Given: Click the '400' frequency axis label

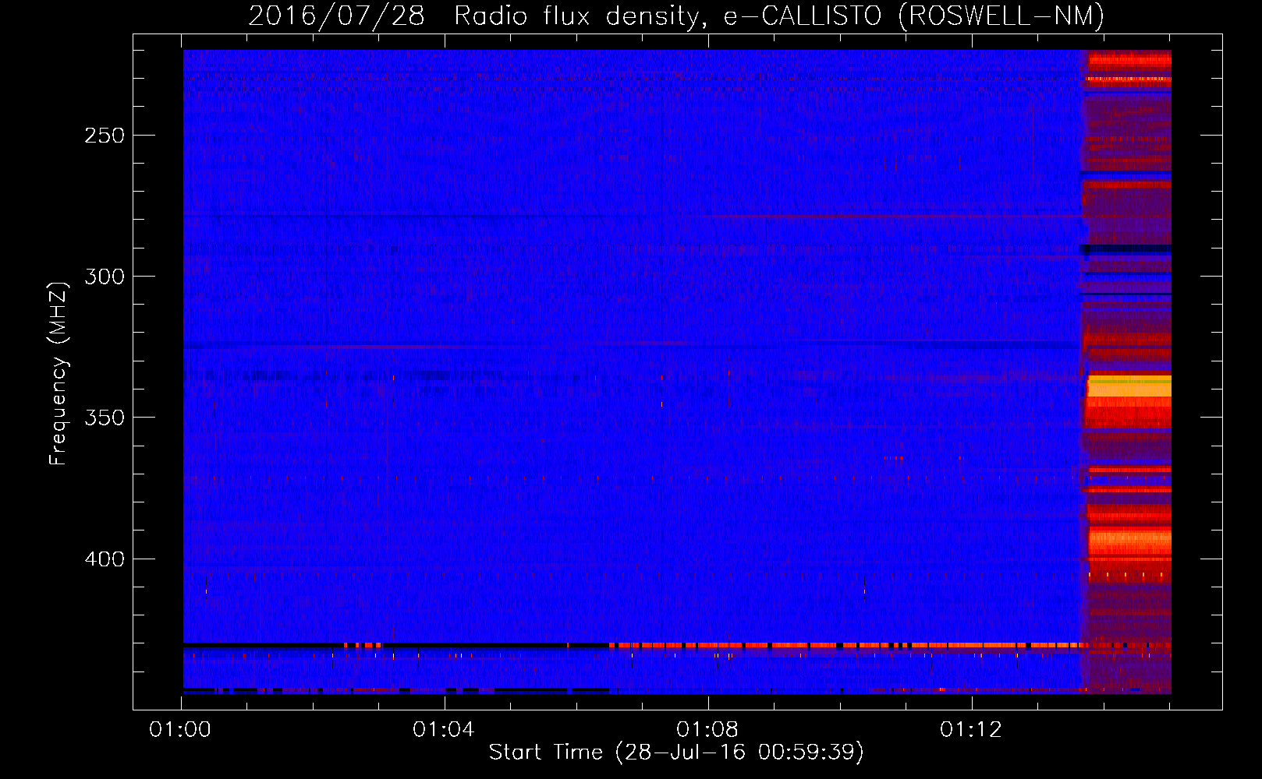Looking at the screenshot, I should click(x=105, y=559).
